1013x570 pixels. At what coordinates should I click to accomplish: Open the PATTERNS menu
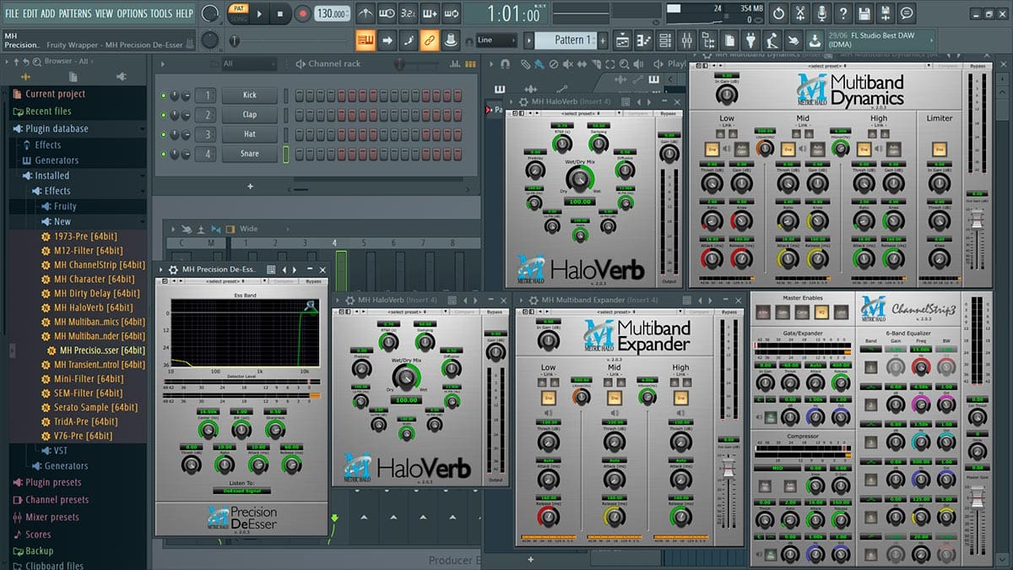pyautogui.click(x=75, y=14)
